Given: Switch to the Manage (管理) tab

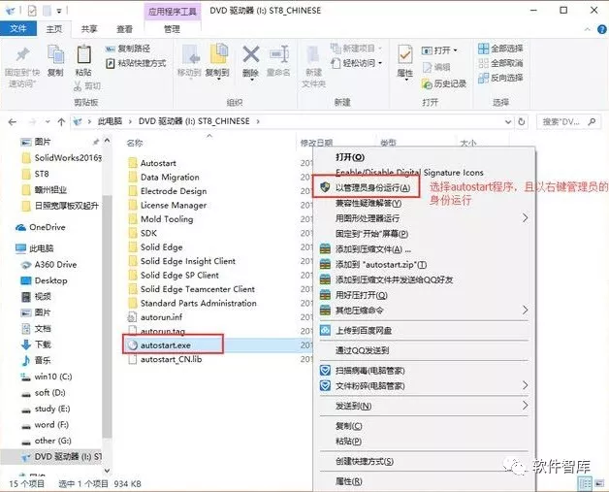Looking at the screenshot, I should click(172, 29).
